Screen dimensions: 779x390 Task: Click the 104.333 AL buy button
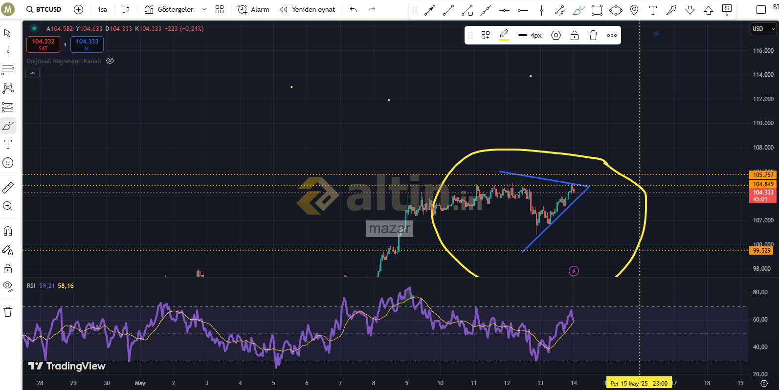(x=87, y=44)
